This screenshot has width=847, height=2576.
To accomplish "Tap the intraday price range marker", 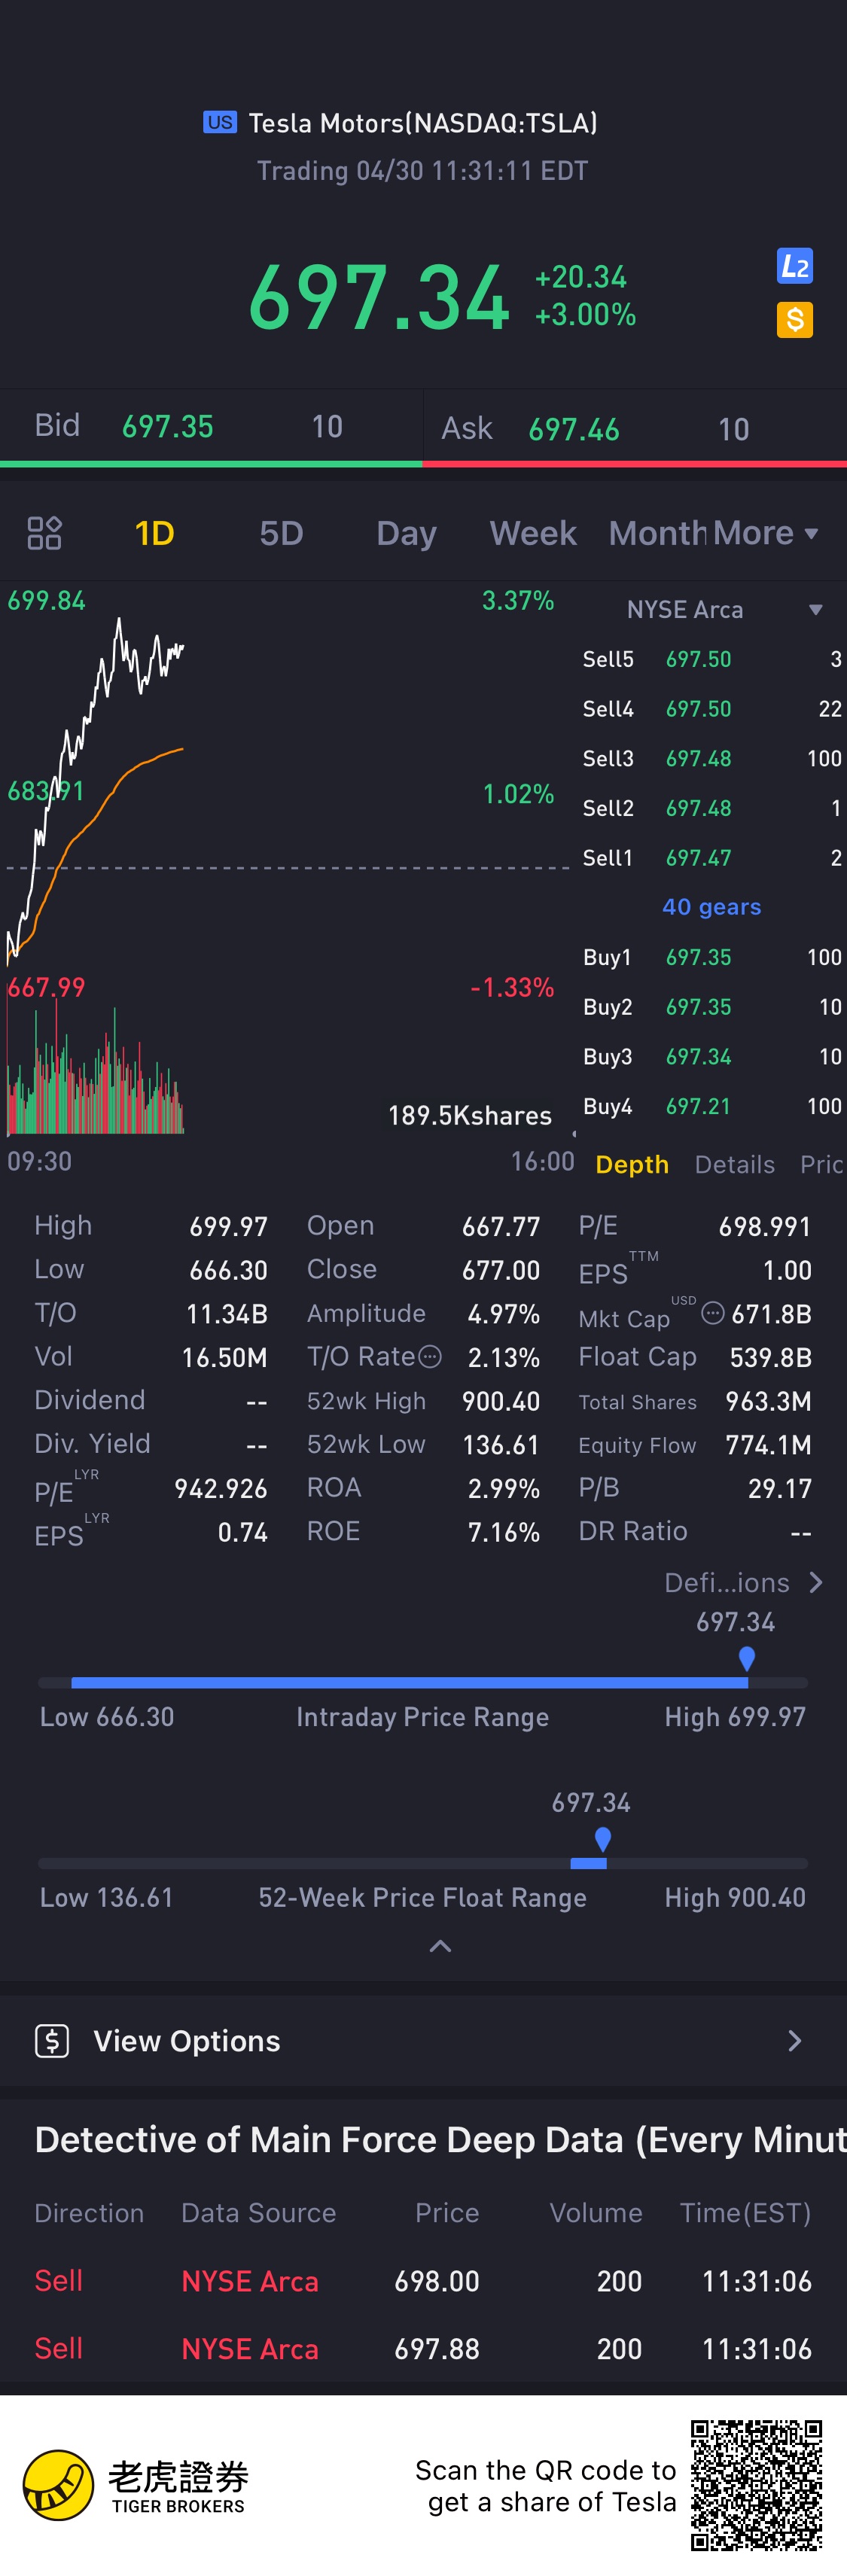I will tap(746, 1659).
